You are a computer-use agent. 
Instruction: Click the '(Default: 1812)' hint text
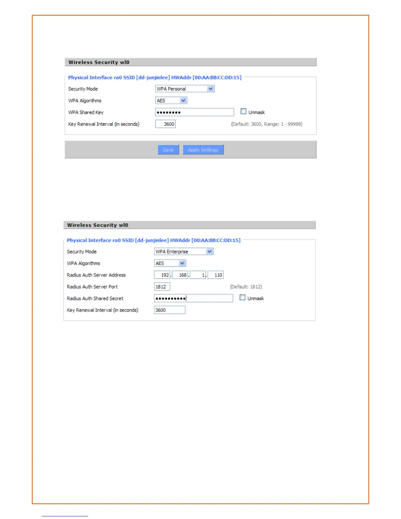click(246, 287)
